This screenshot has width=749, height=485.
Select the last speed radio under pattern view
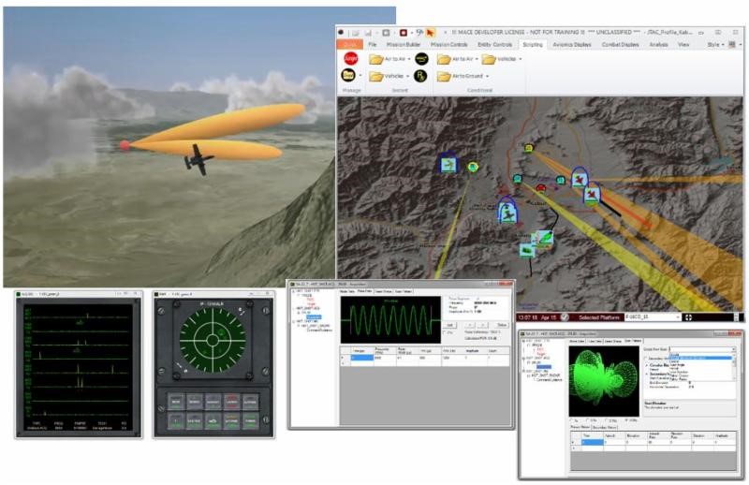(x=627, y=420)
